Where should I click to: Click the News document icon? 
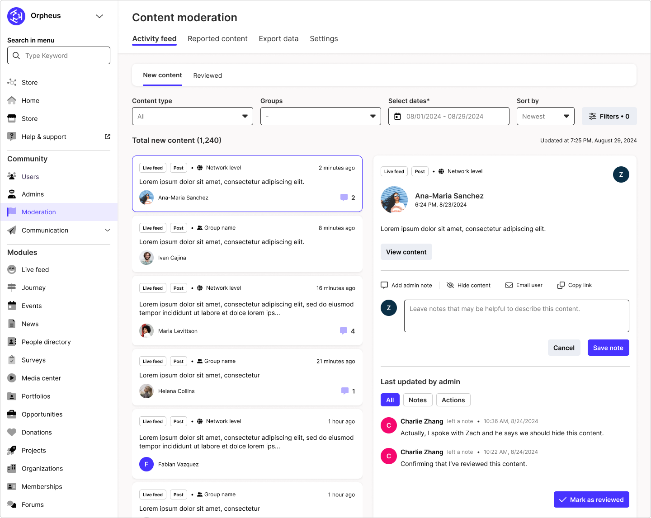12,324
